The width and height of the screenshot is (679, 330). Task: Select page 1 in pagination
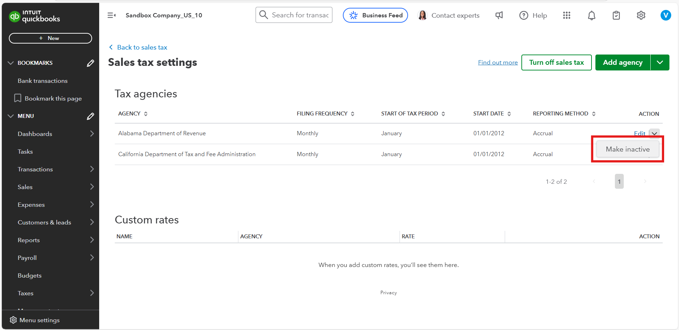[619, 181]
